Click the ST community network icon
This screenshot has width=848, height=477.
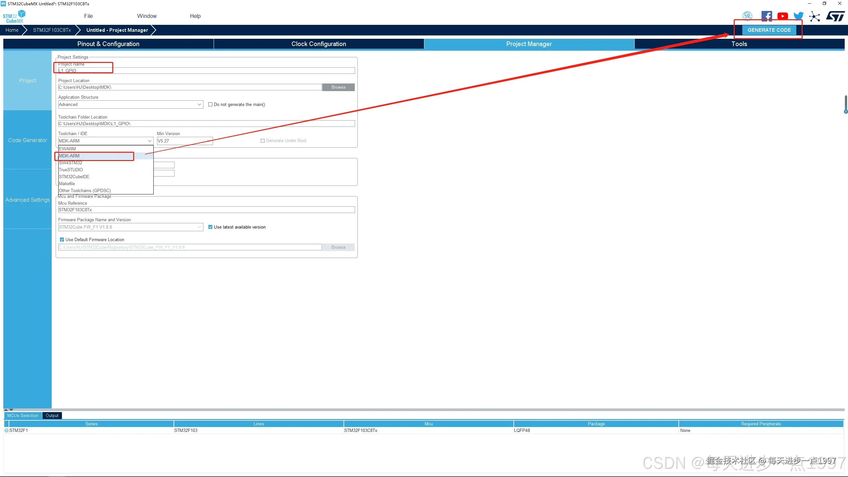coord(815,16)
